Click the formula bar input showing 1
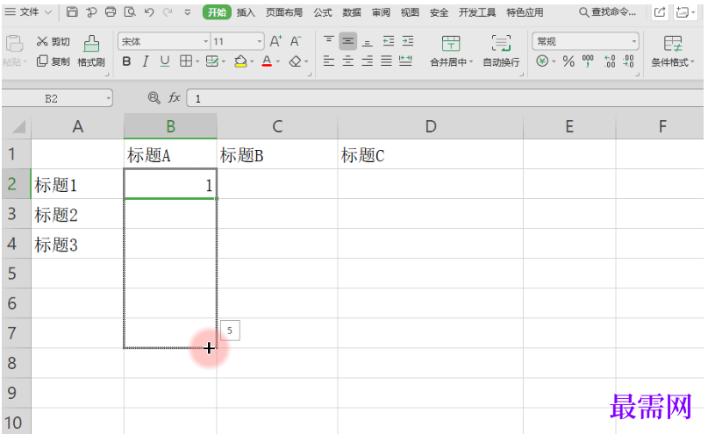 point(445,98)
